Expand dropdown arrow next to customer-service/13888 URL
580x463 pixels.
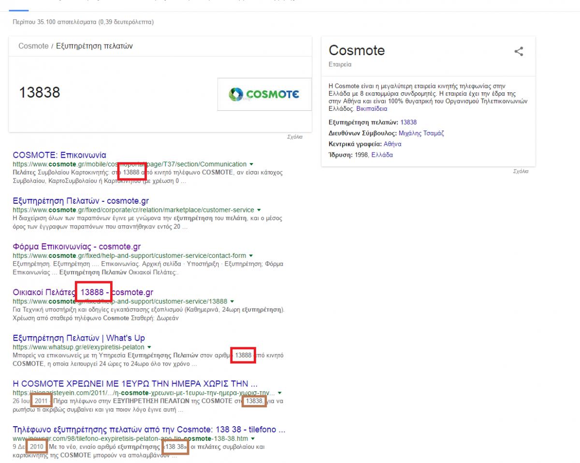[x=232, y=301]
